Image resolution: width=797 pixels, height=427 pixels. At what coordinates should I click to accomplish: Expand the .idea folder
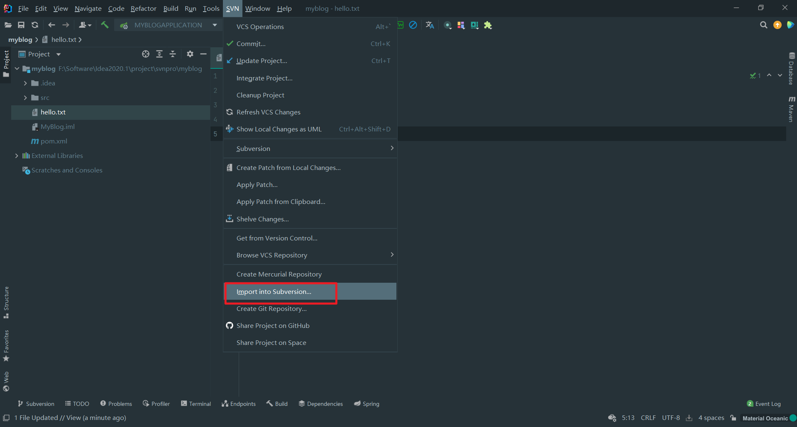pyautogui.click(x=25, y=83)
